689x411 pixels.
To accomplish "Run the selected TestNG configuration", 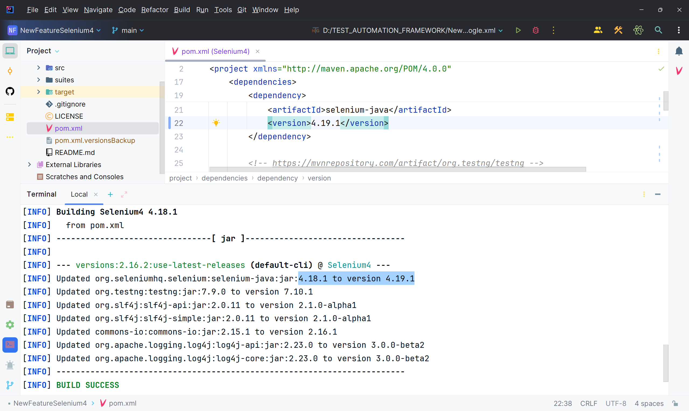I will [518, 30].
